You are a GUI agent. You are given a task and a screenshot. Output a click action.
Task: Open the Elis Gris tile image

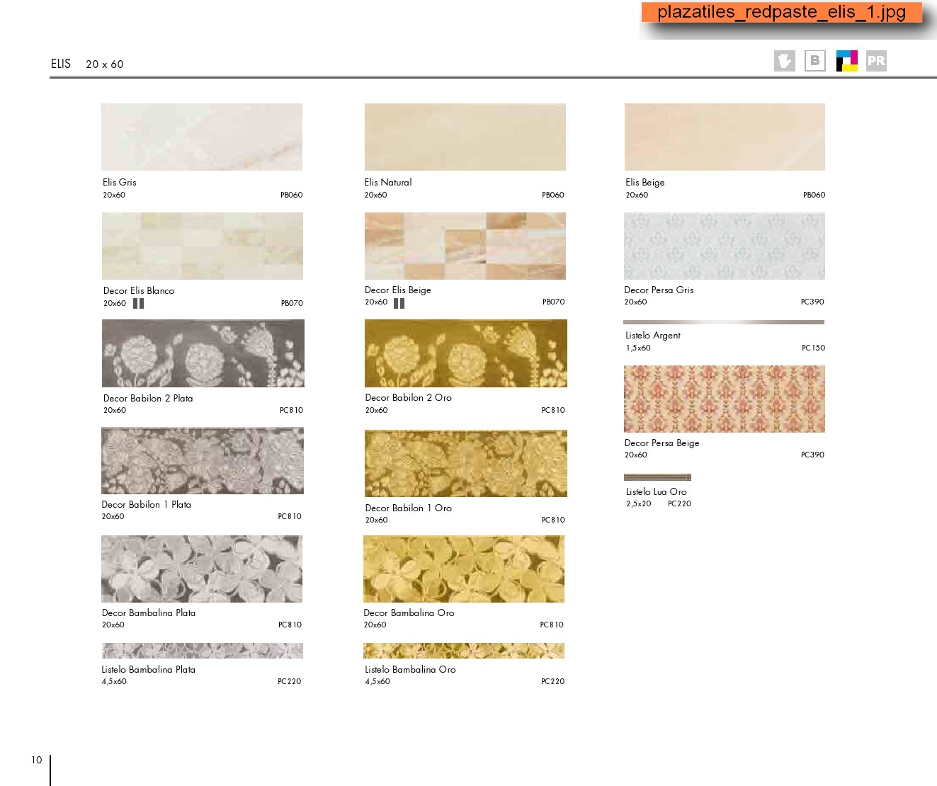coord(202,137)
